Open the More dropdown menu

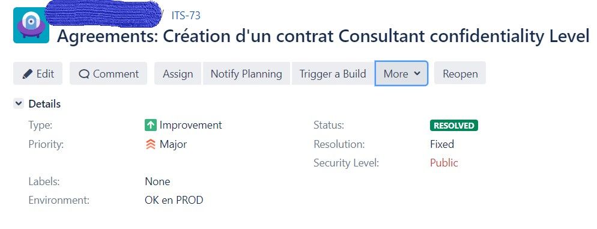point(401,73)
